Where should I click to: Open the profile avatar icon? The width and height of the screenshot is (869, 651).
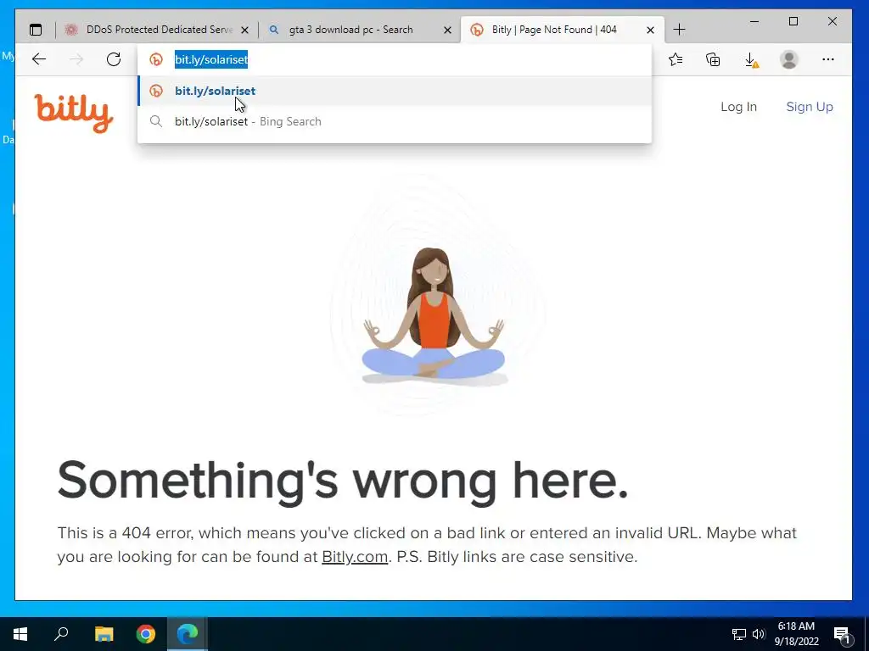click(x=788, y=59)
